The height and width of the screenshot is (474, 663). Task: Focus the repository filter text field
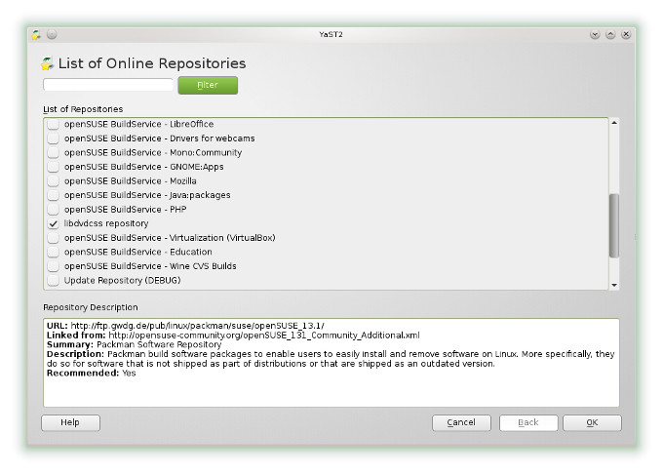click(x=108, y=85)
